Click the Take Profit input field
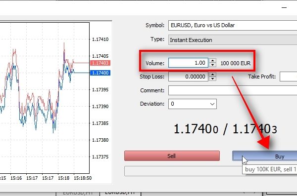 [x=288, y=77]
